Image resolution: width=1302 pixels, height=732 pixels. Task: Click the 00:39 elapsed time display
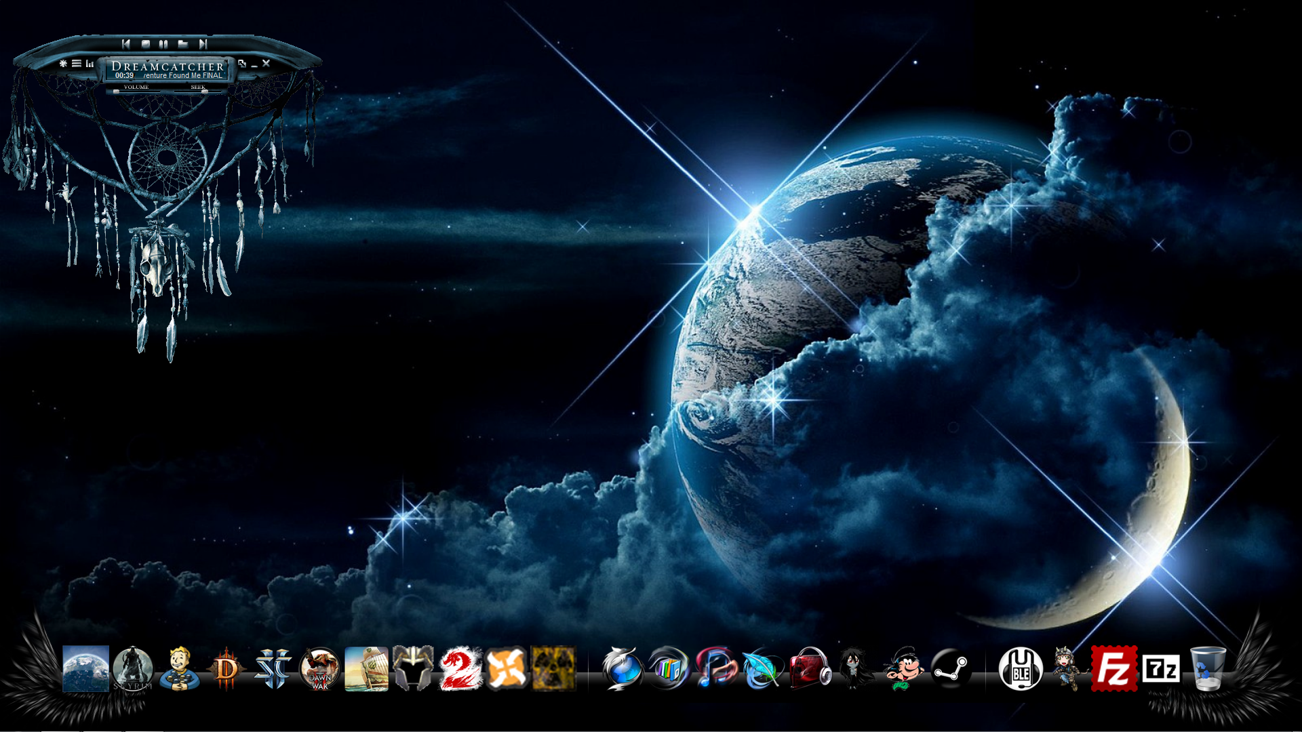click(x=124, y=76)
